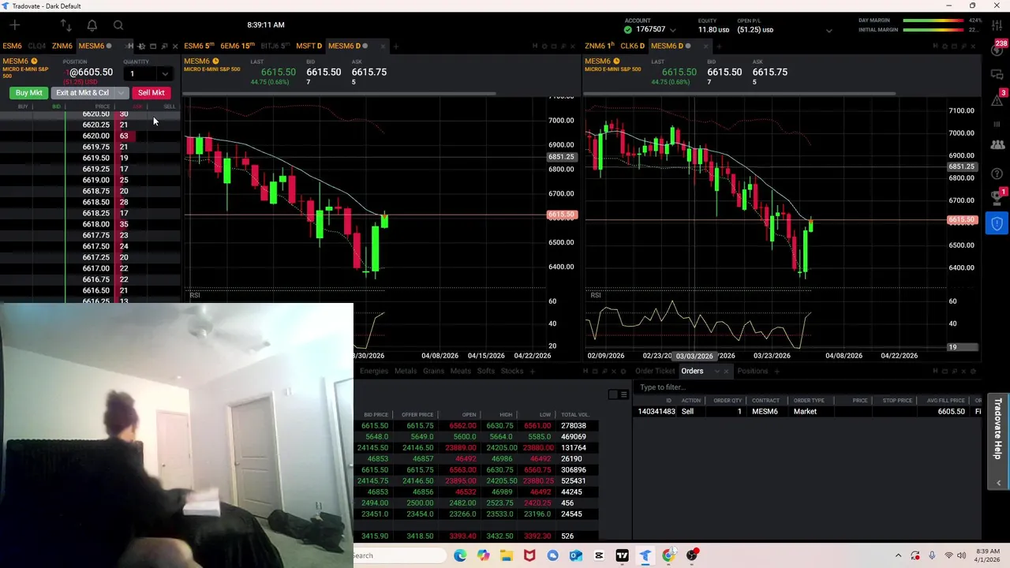1010x568 pixels.
Task: Open the chat messages icon in right sidebar
Action: tap(997, 74)
